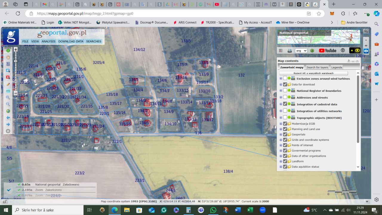
Task: Click Rozwiń inf. o wszystkich warstwach button
Action: (313, 73)
